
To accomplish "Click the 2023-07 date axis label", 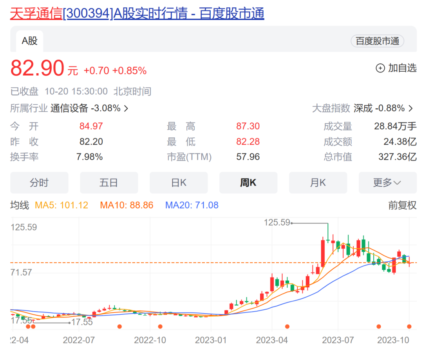I will [x=338, y=340].
